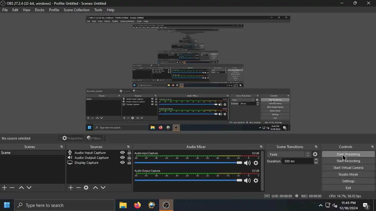Show hidden system tray icons
Screen dimensions: 376x211
[320, 205]
